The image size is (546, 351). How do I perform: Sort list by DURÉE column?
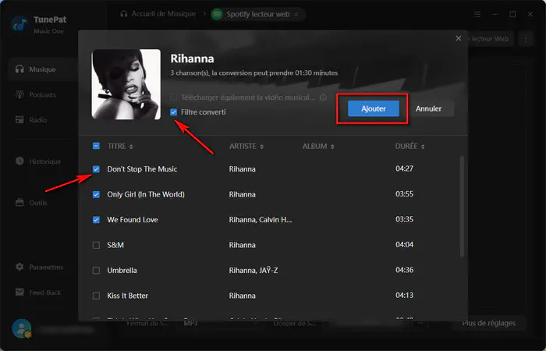click(x=409, y=147)
